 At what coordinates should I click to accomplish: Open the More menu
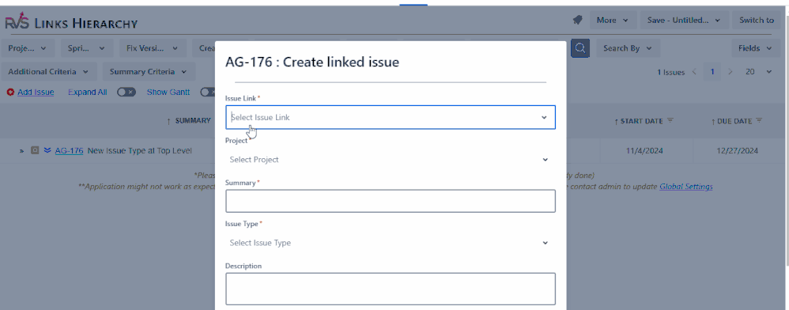coord(613,20)
